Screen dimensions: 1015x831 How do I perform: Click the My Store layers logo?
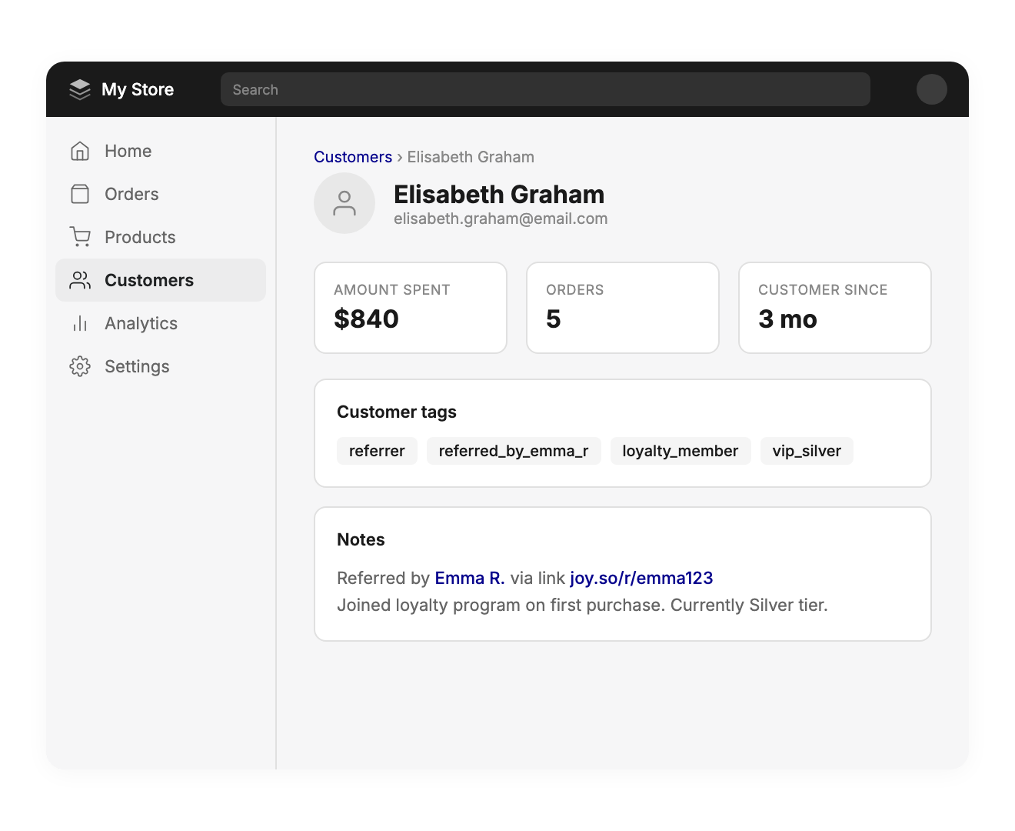pos(79,89)
